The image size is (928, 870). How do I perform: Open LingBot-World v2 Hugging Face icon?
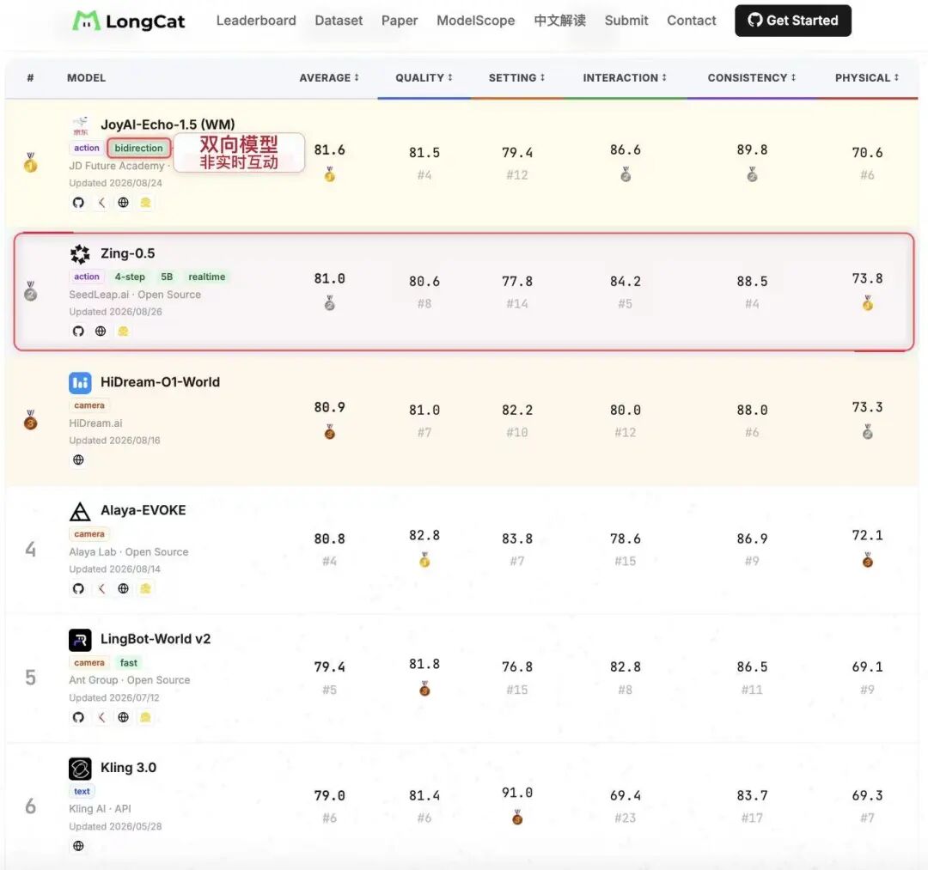[145, 717]
